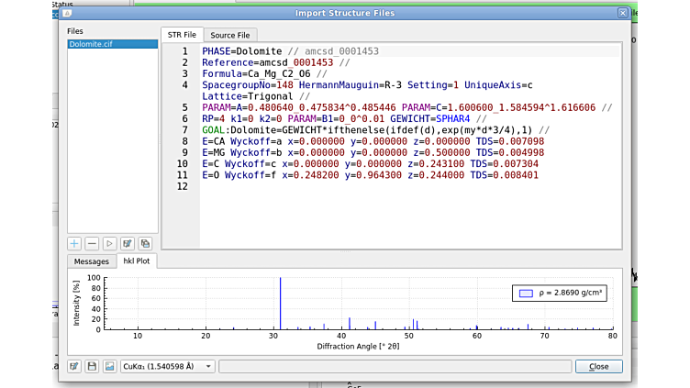Viewport: 690px width, 388px height.
Task: Open the CuKα₁ wavelength dropdown
Action: pyautogui.click(x=168, y=366)
